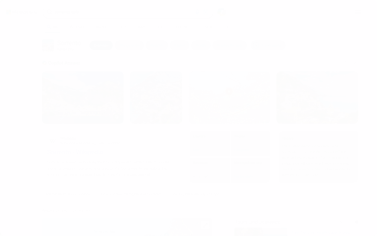This screenshot has width=377, height=236.
Task: Select the highlighted first category pill
Action: [101, 45]
